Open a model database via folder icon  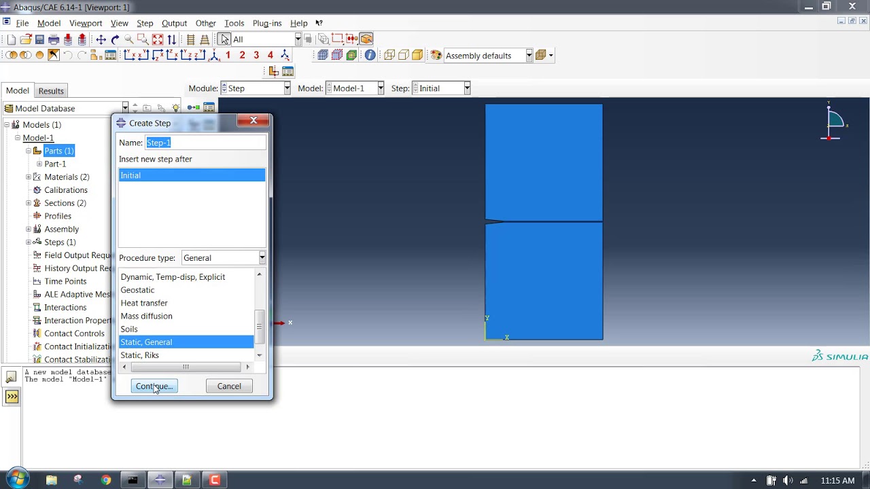(25, 39)
